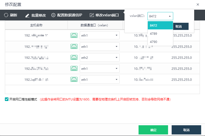Expand the first row eth1 dropdown

coord(100,35)
